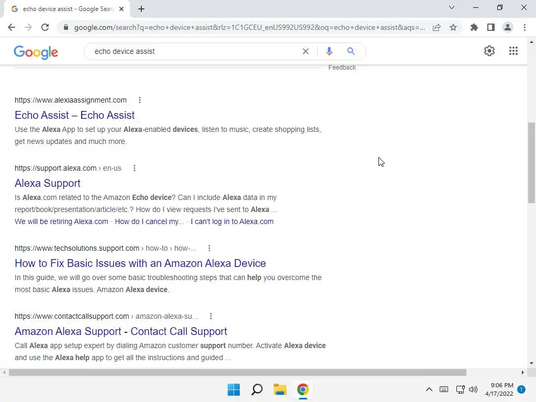Open the Echo Assist – Echo Assist result
536x402 pixels.
[x=74, y=115]
